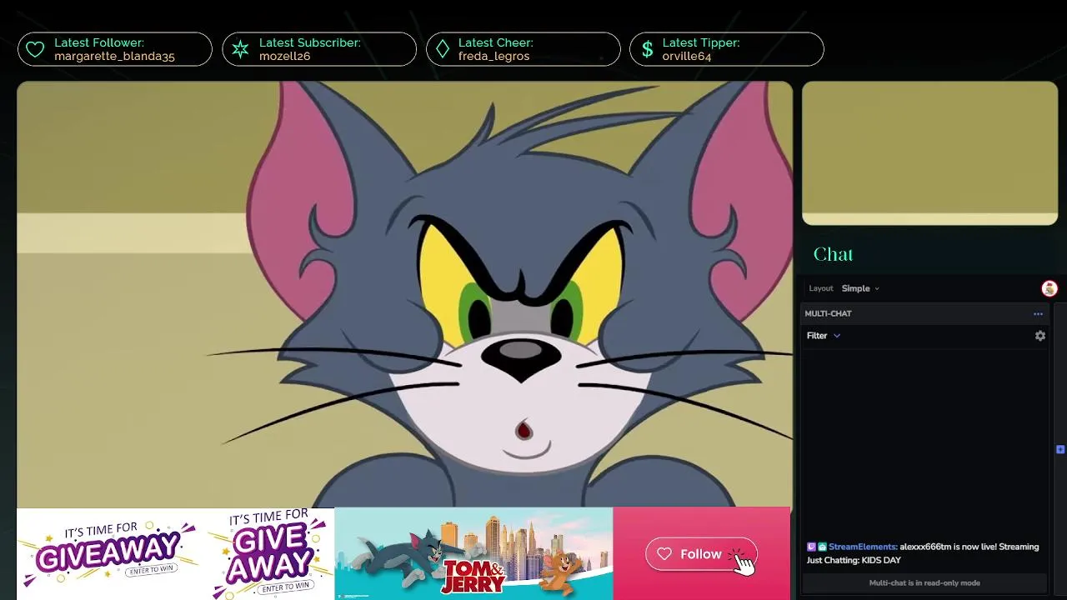Click the blue plus add-panel icon

[x=1060, y=449]
